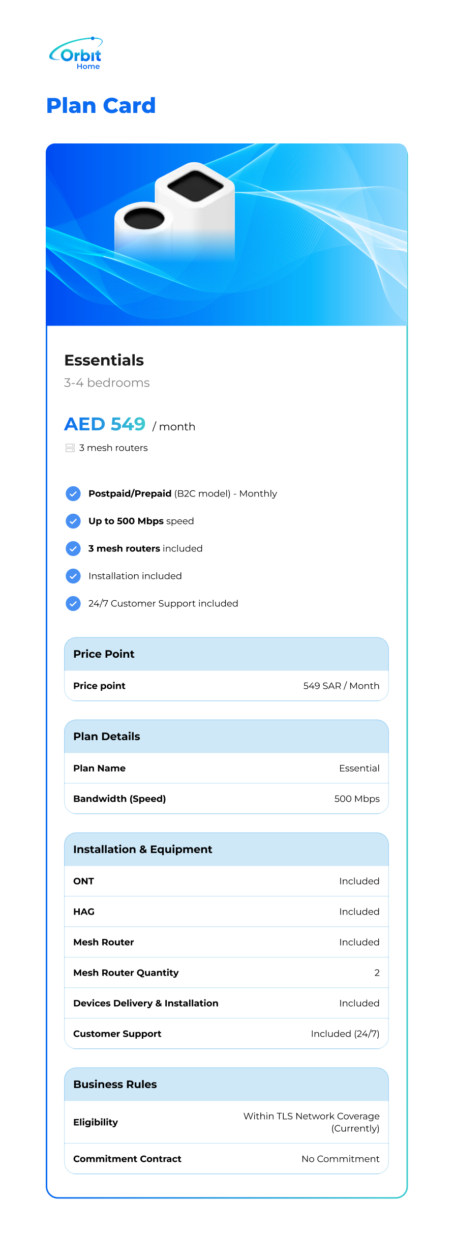This screenshot has height=1233, width=454.
Task: Select the Installation & Equipment header
Action: pyautogui.click(x=226, y=849)
